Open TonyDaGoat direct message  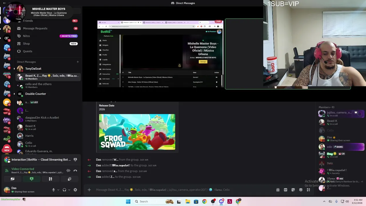(47, 69)
